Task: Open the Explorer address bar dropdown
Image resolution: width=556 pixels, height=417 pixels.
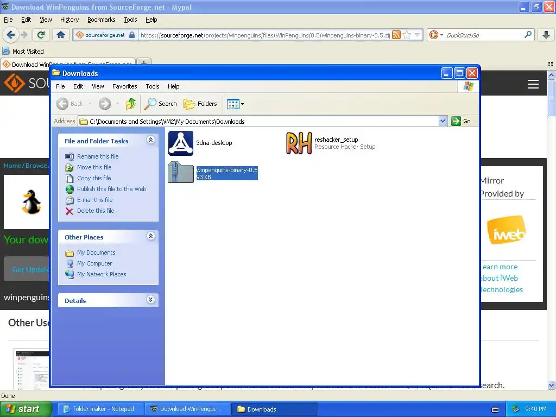Action: click(x=443, y=121)
